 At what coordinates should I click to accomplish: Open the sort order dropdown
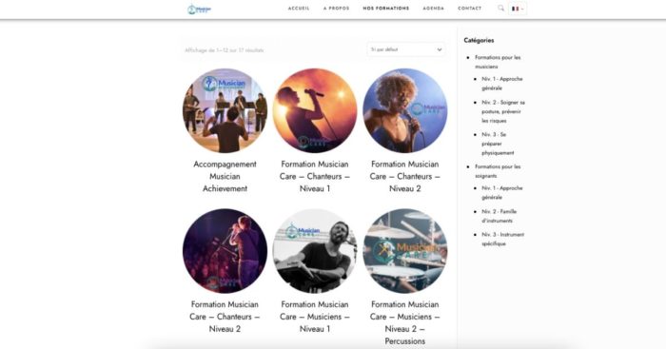tap(405, 49)
